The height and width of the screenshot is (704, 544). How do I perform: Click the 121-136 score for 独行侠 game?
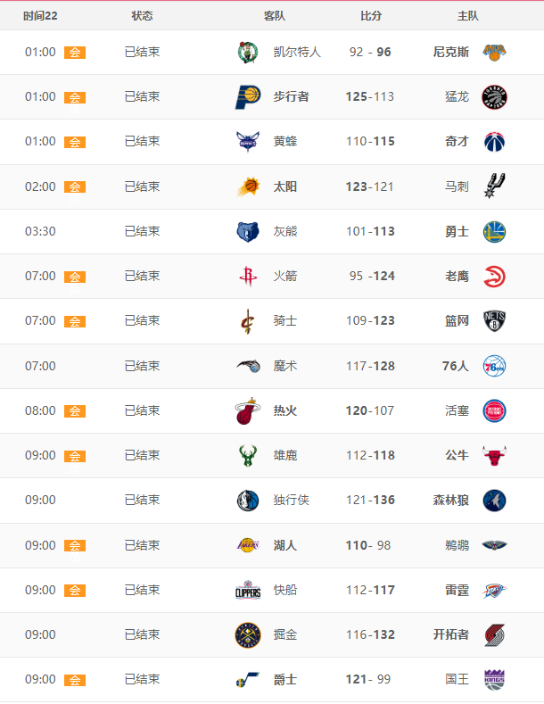coord(370,501)
